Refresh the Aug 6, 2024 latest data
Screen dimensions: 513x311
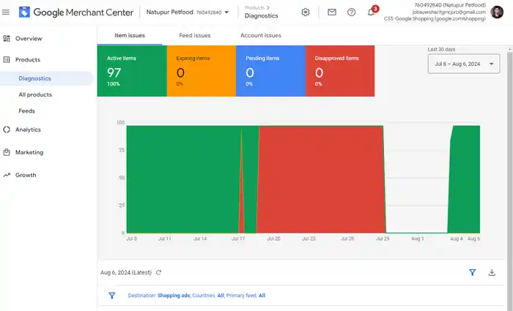click(x=159, y=272)
